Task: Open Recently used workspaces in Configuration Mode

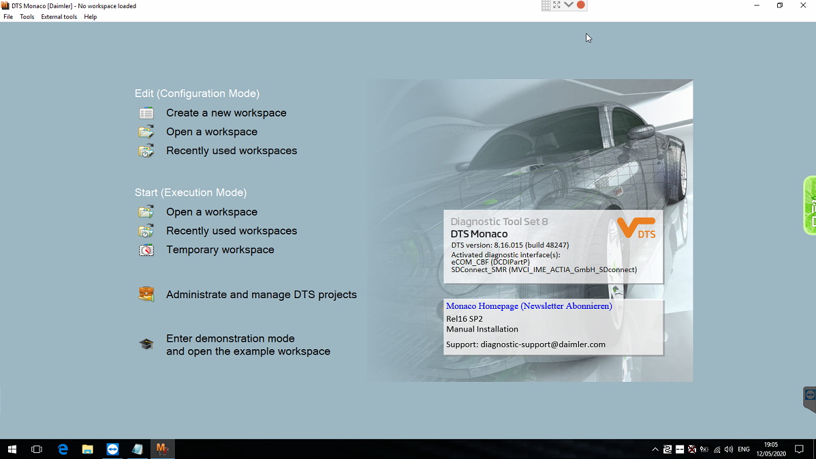Action: (x=231, y=151)
